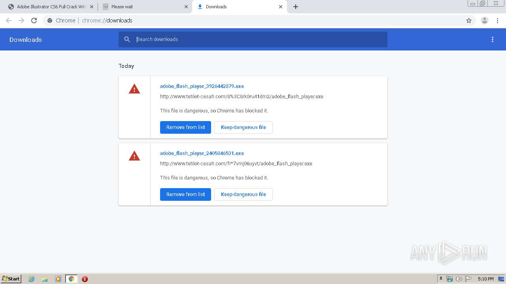Open the volume speaker tray icon
This screenshot has width=506, height=284.
pyautogui.click(x=459, y=279)
